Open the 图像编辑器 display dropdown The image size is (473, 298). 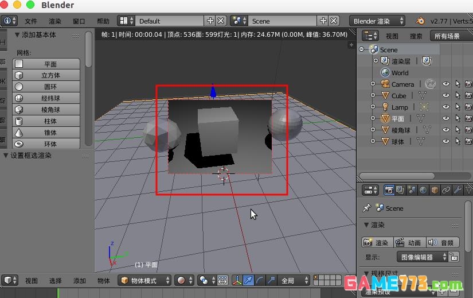pos(423,257)
